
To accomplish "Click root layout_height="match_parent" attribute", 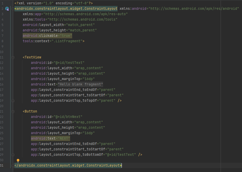I will (x=60, y=30).
